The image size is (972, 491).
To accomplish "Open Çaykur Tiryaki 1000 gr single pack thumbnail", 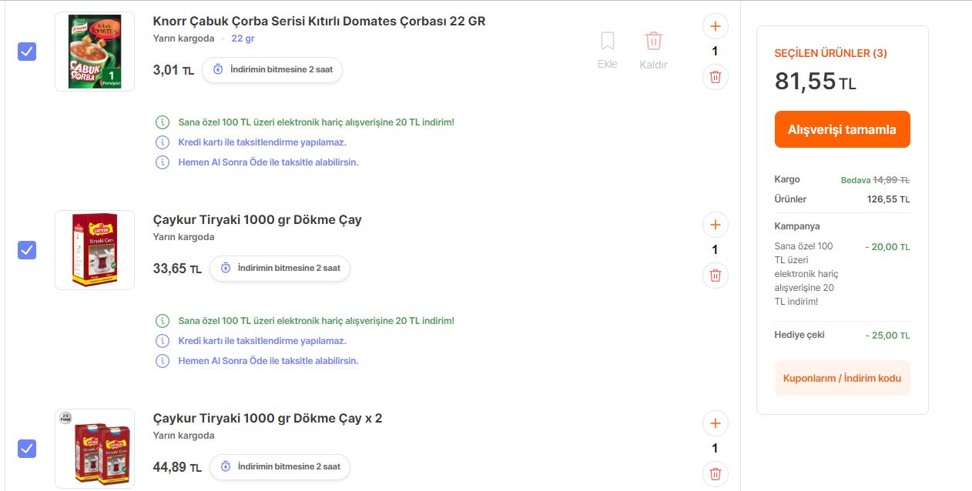I will point(95,250).
